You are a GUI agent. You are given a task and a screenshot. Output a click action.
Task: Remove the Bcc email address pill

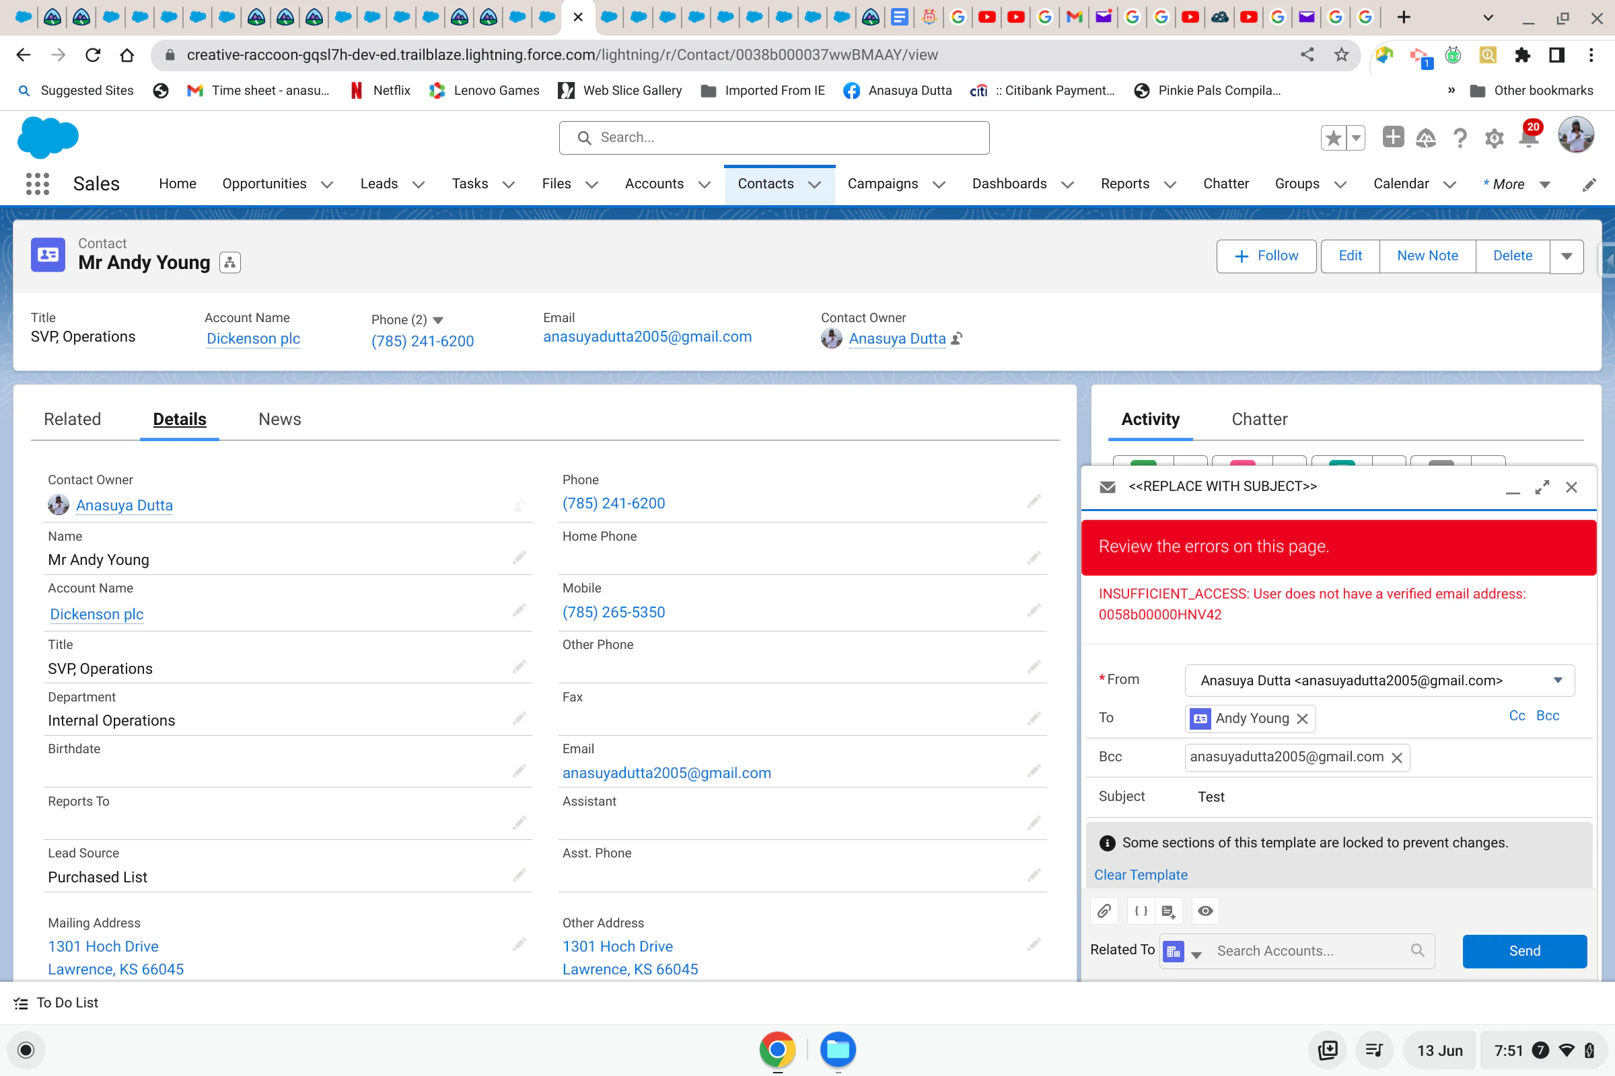click(1397, 758)
